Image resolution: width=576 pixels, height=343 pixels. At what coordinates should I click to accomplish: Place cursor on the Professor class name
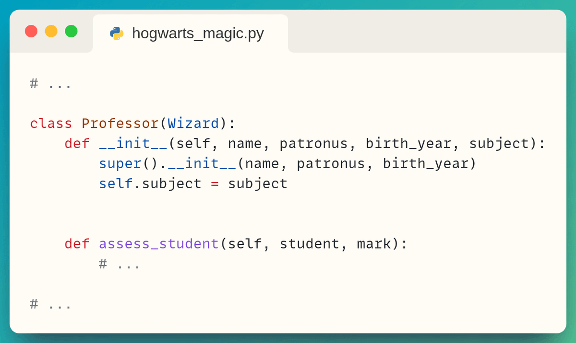120,124
